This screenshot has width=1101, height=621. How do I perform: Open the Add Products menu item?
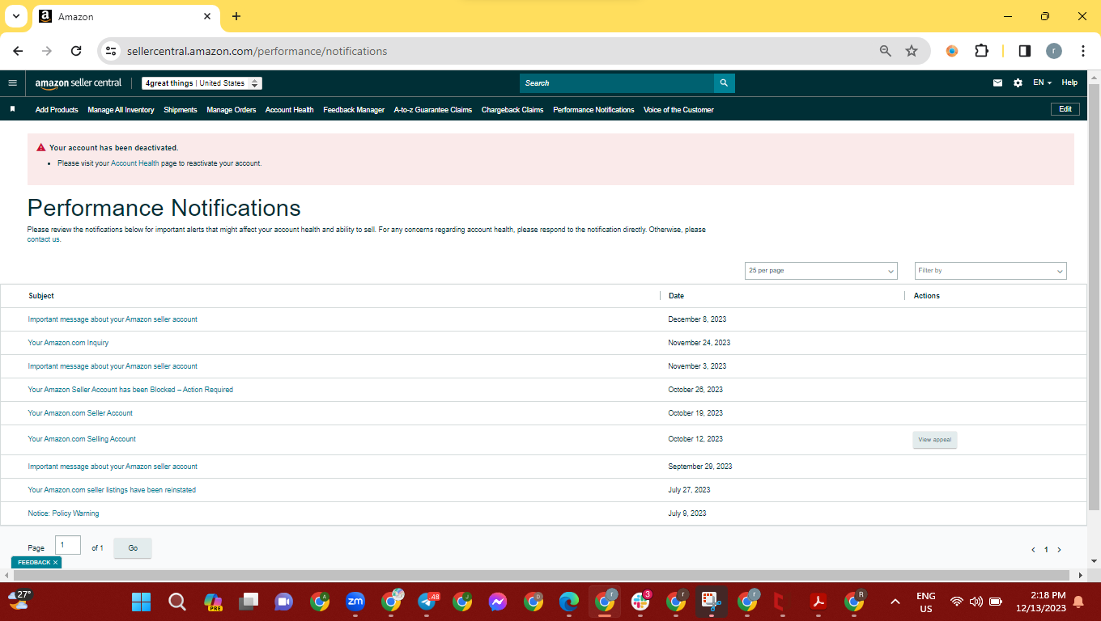57,110
